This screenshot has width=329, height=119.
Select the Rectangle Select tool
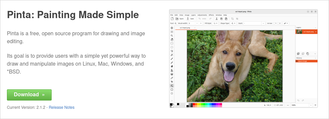click(x=172, y=43)
